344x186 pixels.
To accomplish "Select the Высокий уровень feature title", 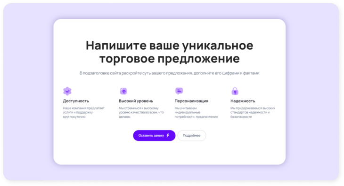I will (136, 101).
